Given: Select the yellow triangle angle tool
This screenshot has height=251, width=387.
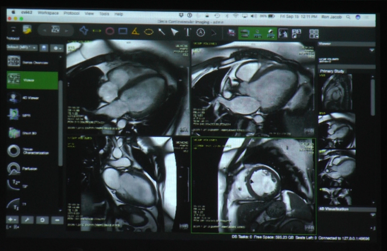Looking at the screenshot, I should (135, 31).
